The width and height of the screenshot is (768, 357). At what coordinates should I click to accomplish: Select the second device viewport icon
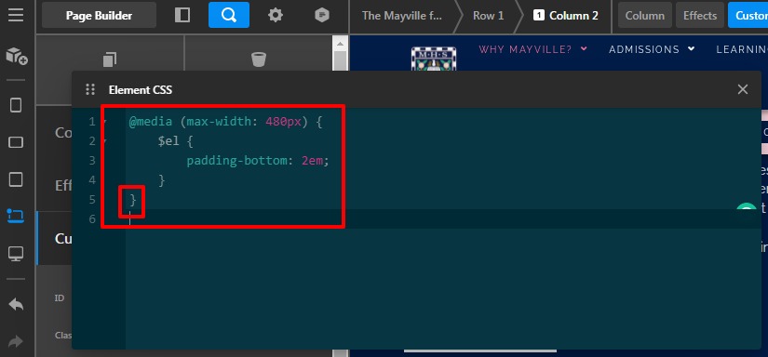[x=16, y=142]
